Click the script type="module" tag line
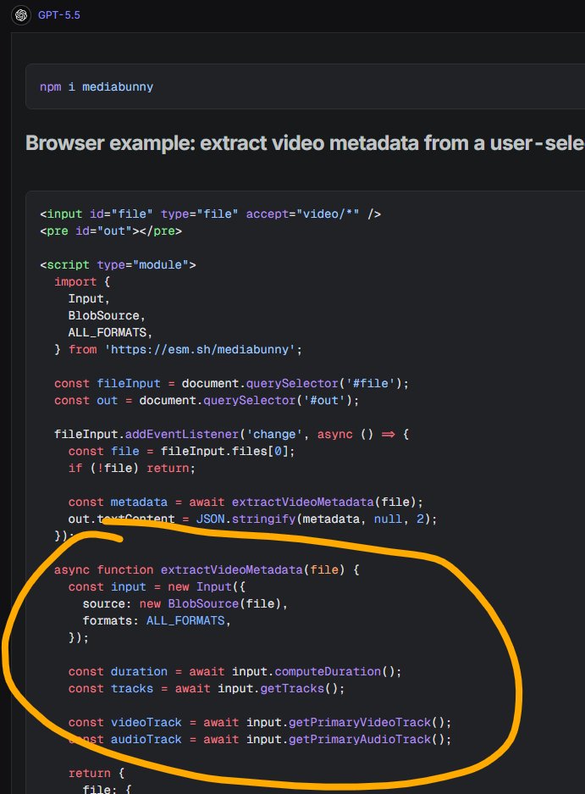The image size is (585, 794). coord(118,265)
